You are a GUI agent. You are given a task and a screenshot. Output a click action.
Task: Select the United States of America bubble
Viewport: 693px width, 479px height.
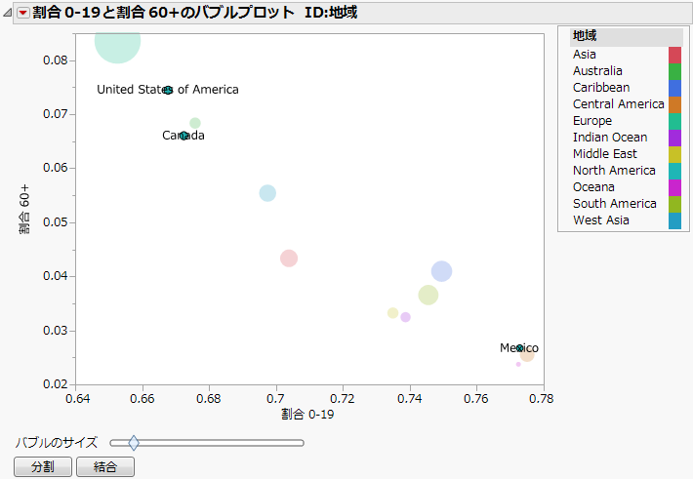[x=168, y=90]
